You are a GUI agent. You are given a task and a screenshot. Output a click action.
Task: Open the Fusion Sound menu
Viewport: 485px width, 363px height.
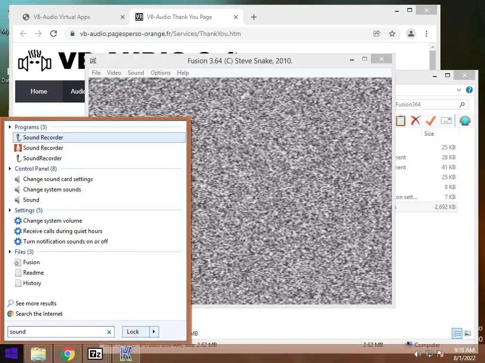[x=136, y=73]
